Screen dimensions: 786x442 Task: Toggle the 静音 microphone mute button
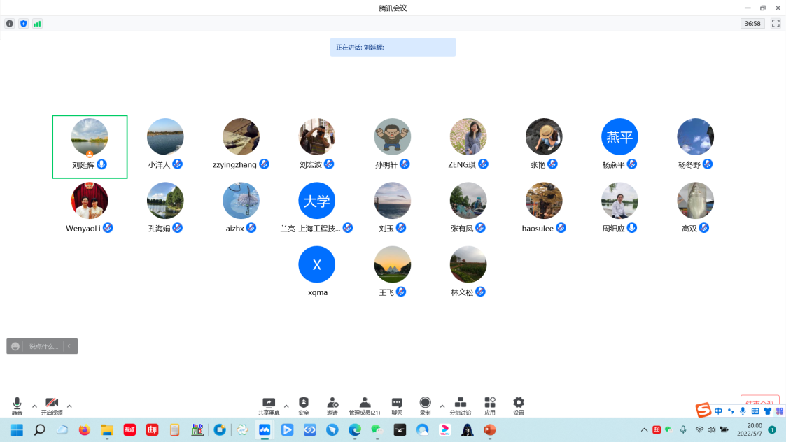pos(17,405)
